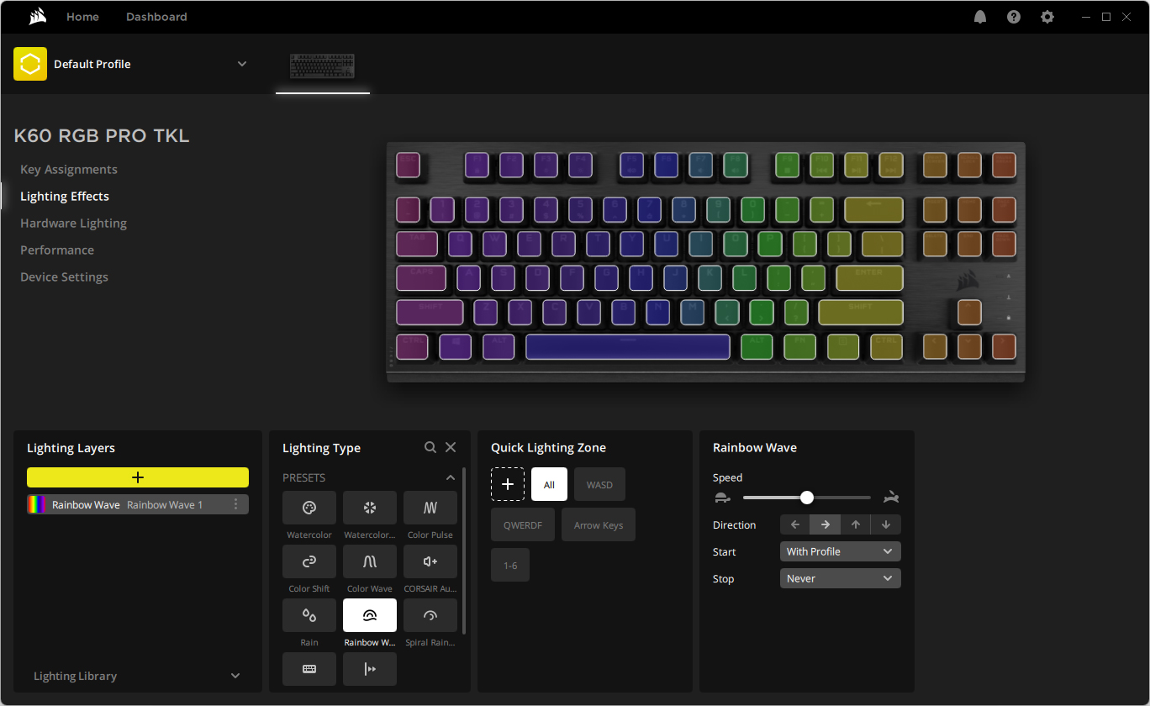Screen dimensions: 1150x706
Task: Toggle the All quick lighting zone
Action: point(549,484)
